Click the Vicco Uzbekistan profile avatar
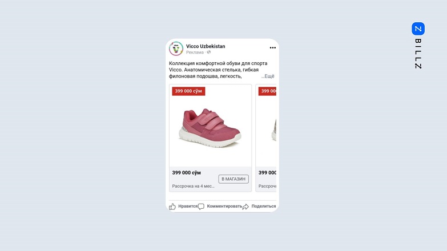Image resolution: width=447 pixels, height=251 pixels. click(176, 48)
